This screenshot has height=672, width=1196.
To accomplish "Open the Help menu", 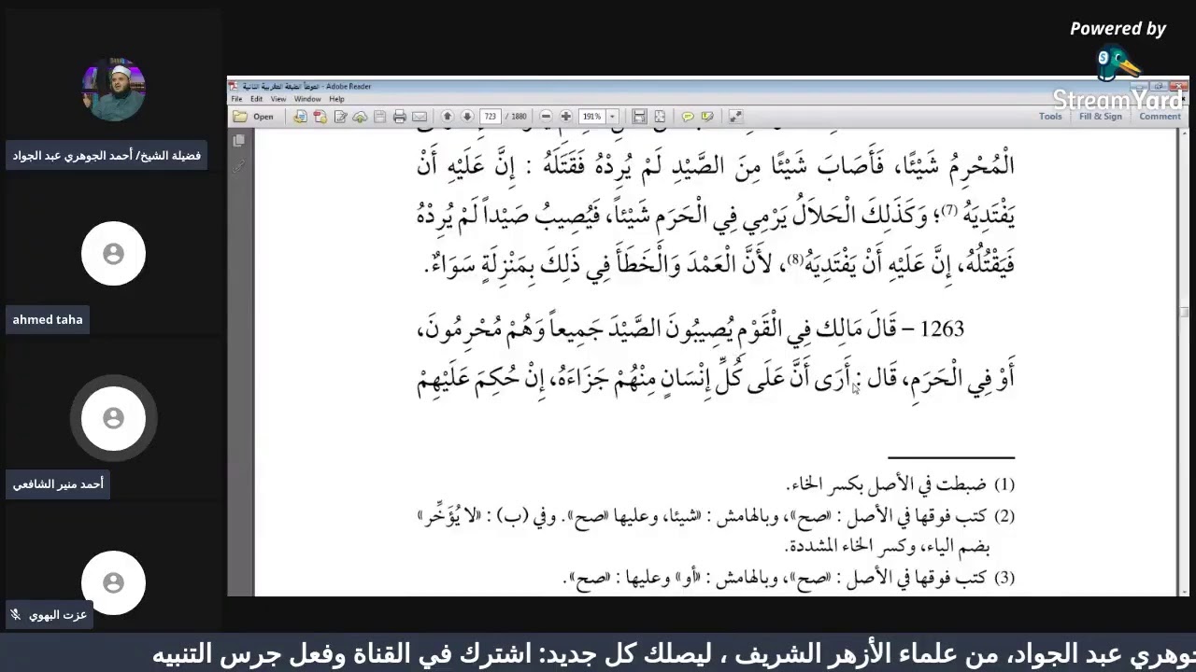I will pyautogui.click(x=336, y=99).
